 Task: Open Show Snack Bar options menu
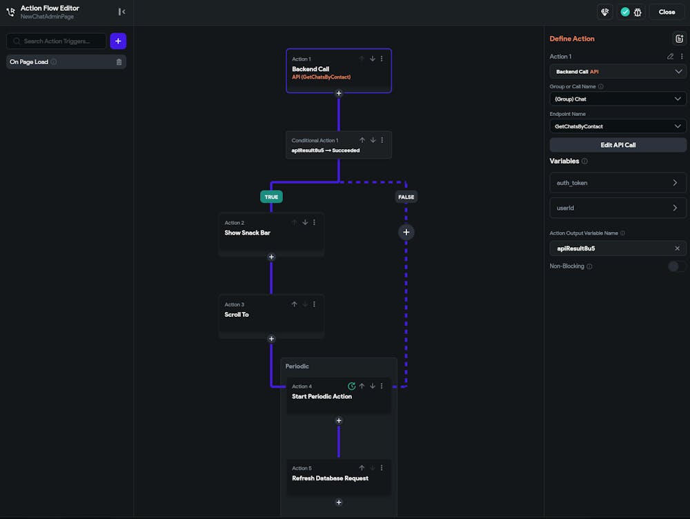click(314, 222)
